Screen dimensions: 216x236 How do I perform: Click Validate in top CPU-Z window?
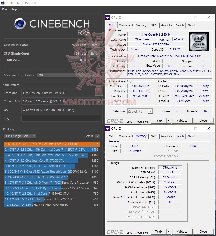pos(182,121)
